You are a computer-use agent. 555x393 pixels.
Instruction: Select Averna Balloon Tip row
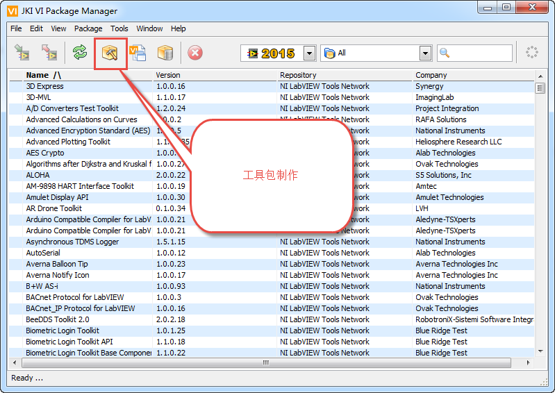pyautogui.click(x=272, y=264)
